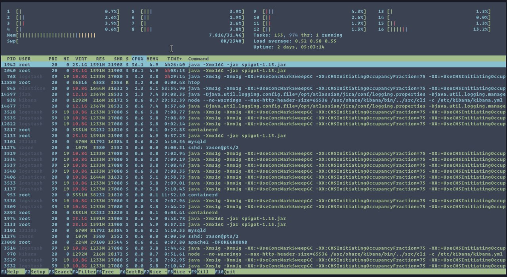
Task: Sort by the Command column header
Action: click(x=198, y=58)
